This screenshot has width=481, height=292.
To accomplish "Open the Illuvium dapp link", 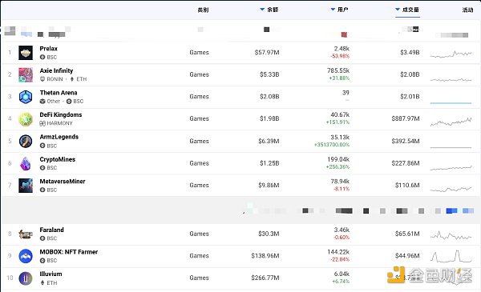I will [x=51, y=274].
